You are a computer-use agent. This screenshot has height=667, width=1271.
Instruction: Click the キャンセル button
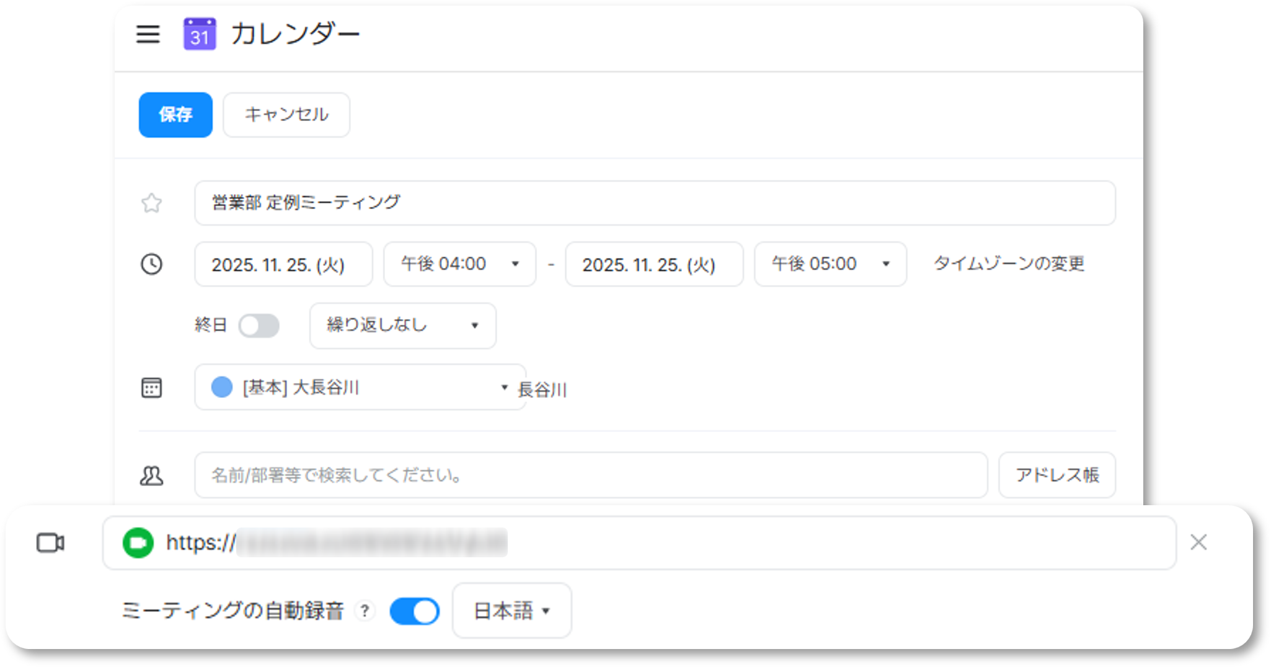[x=286, y=115]
